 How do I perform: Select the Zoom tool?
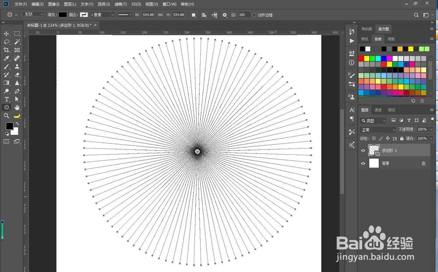(7, 115)
